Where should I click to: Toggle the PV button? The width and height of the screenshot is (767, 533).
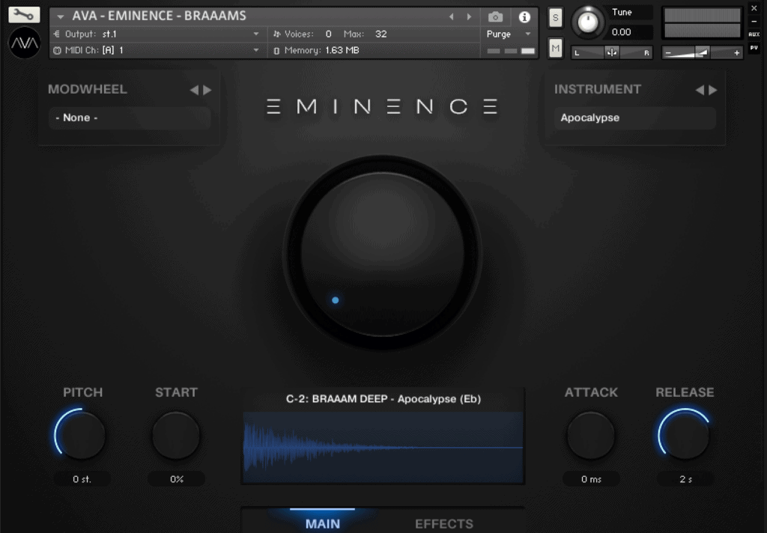(754, 48)
